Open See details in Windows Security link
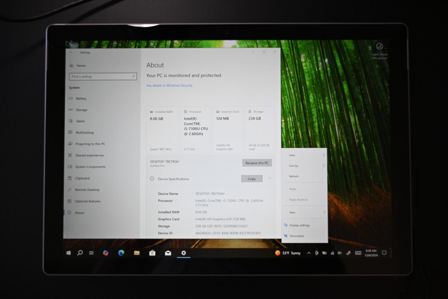The height and width of the screenshot is (299, 448). pyautogui.click(x=169, y=86)
